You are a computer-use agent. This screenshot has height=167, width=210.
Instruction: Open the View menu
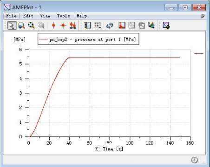(x=45, y=16)
